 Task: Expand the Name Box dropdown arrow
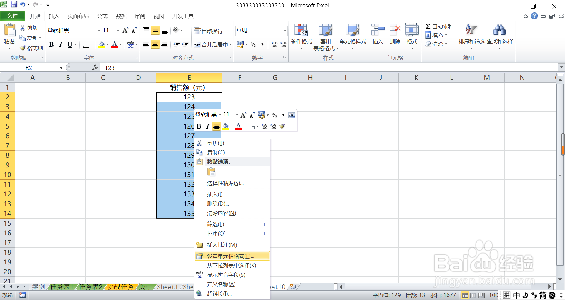point(61,68)
